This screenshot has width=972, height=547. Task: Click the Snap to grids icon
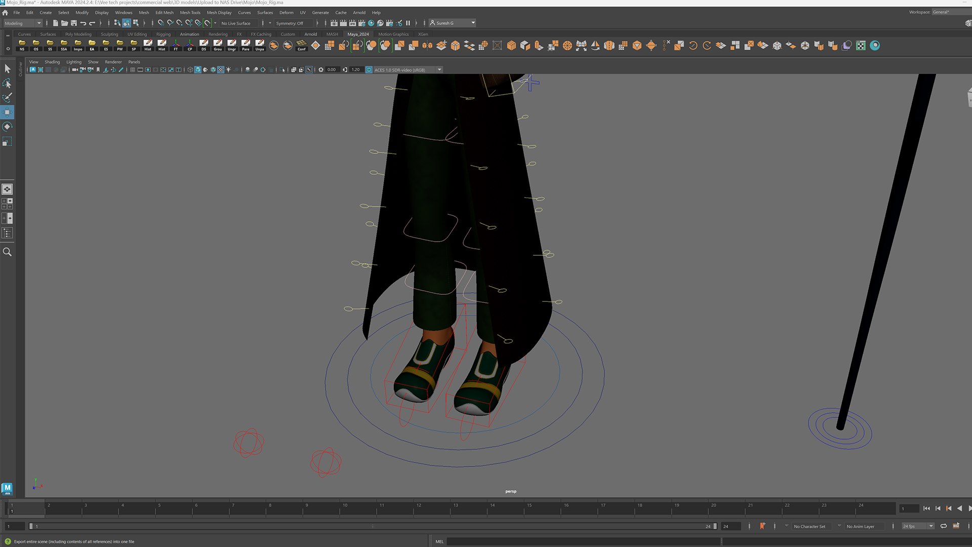(160, 23)
